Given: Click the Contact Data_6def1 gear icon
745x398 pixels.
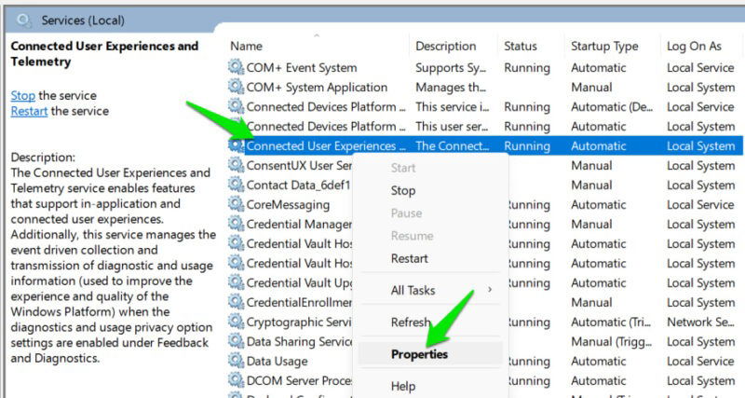Looking at the screenshot, I should [x=236, y=185].
